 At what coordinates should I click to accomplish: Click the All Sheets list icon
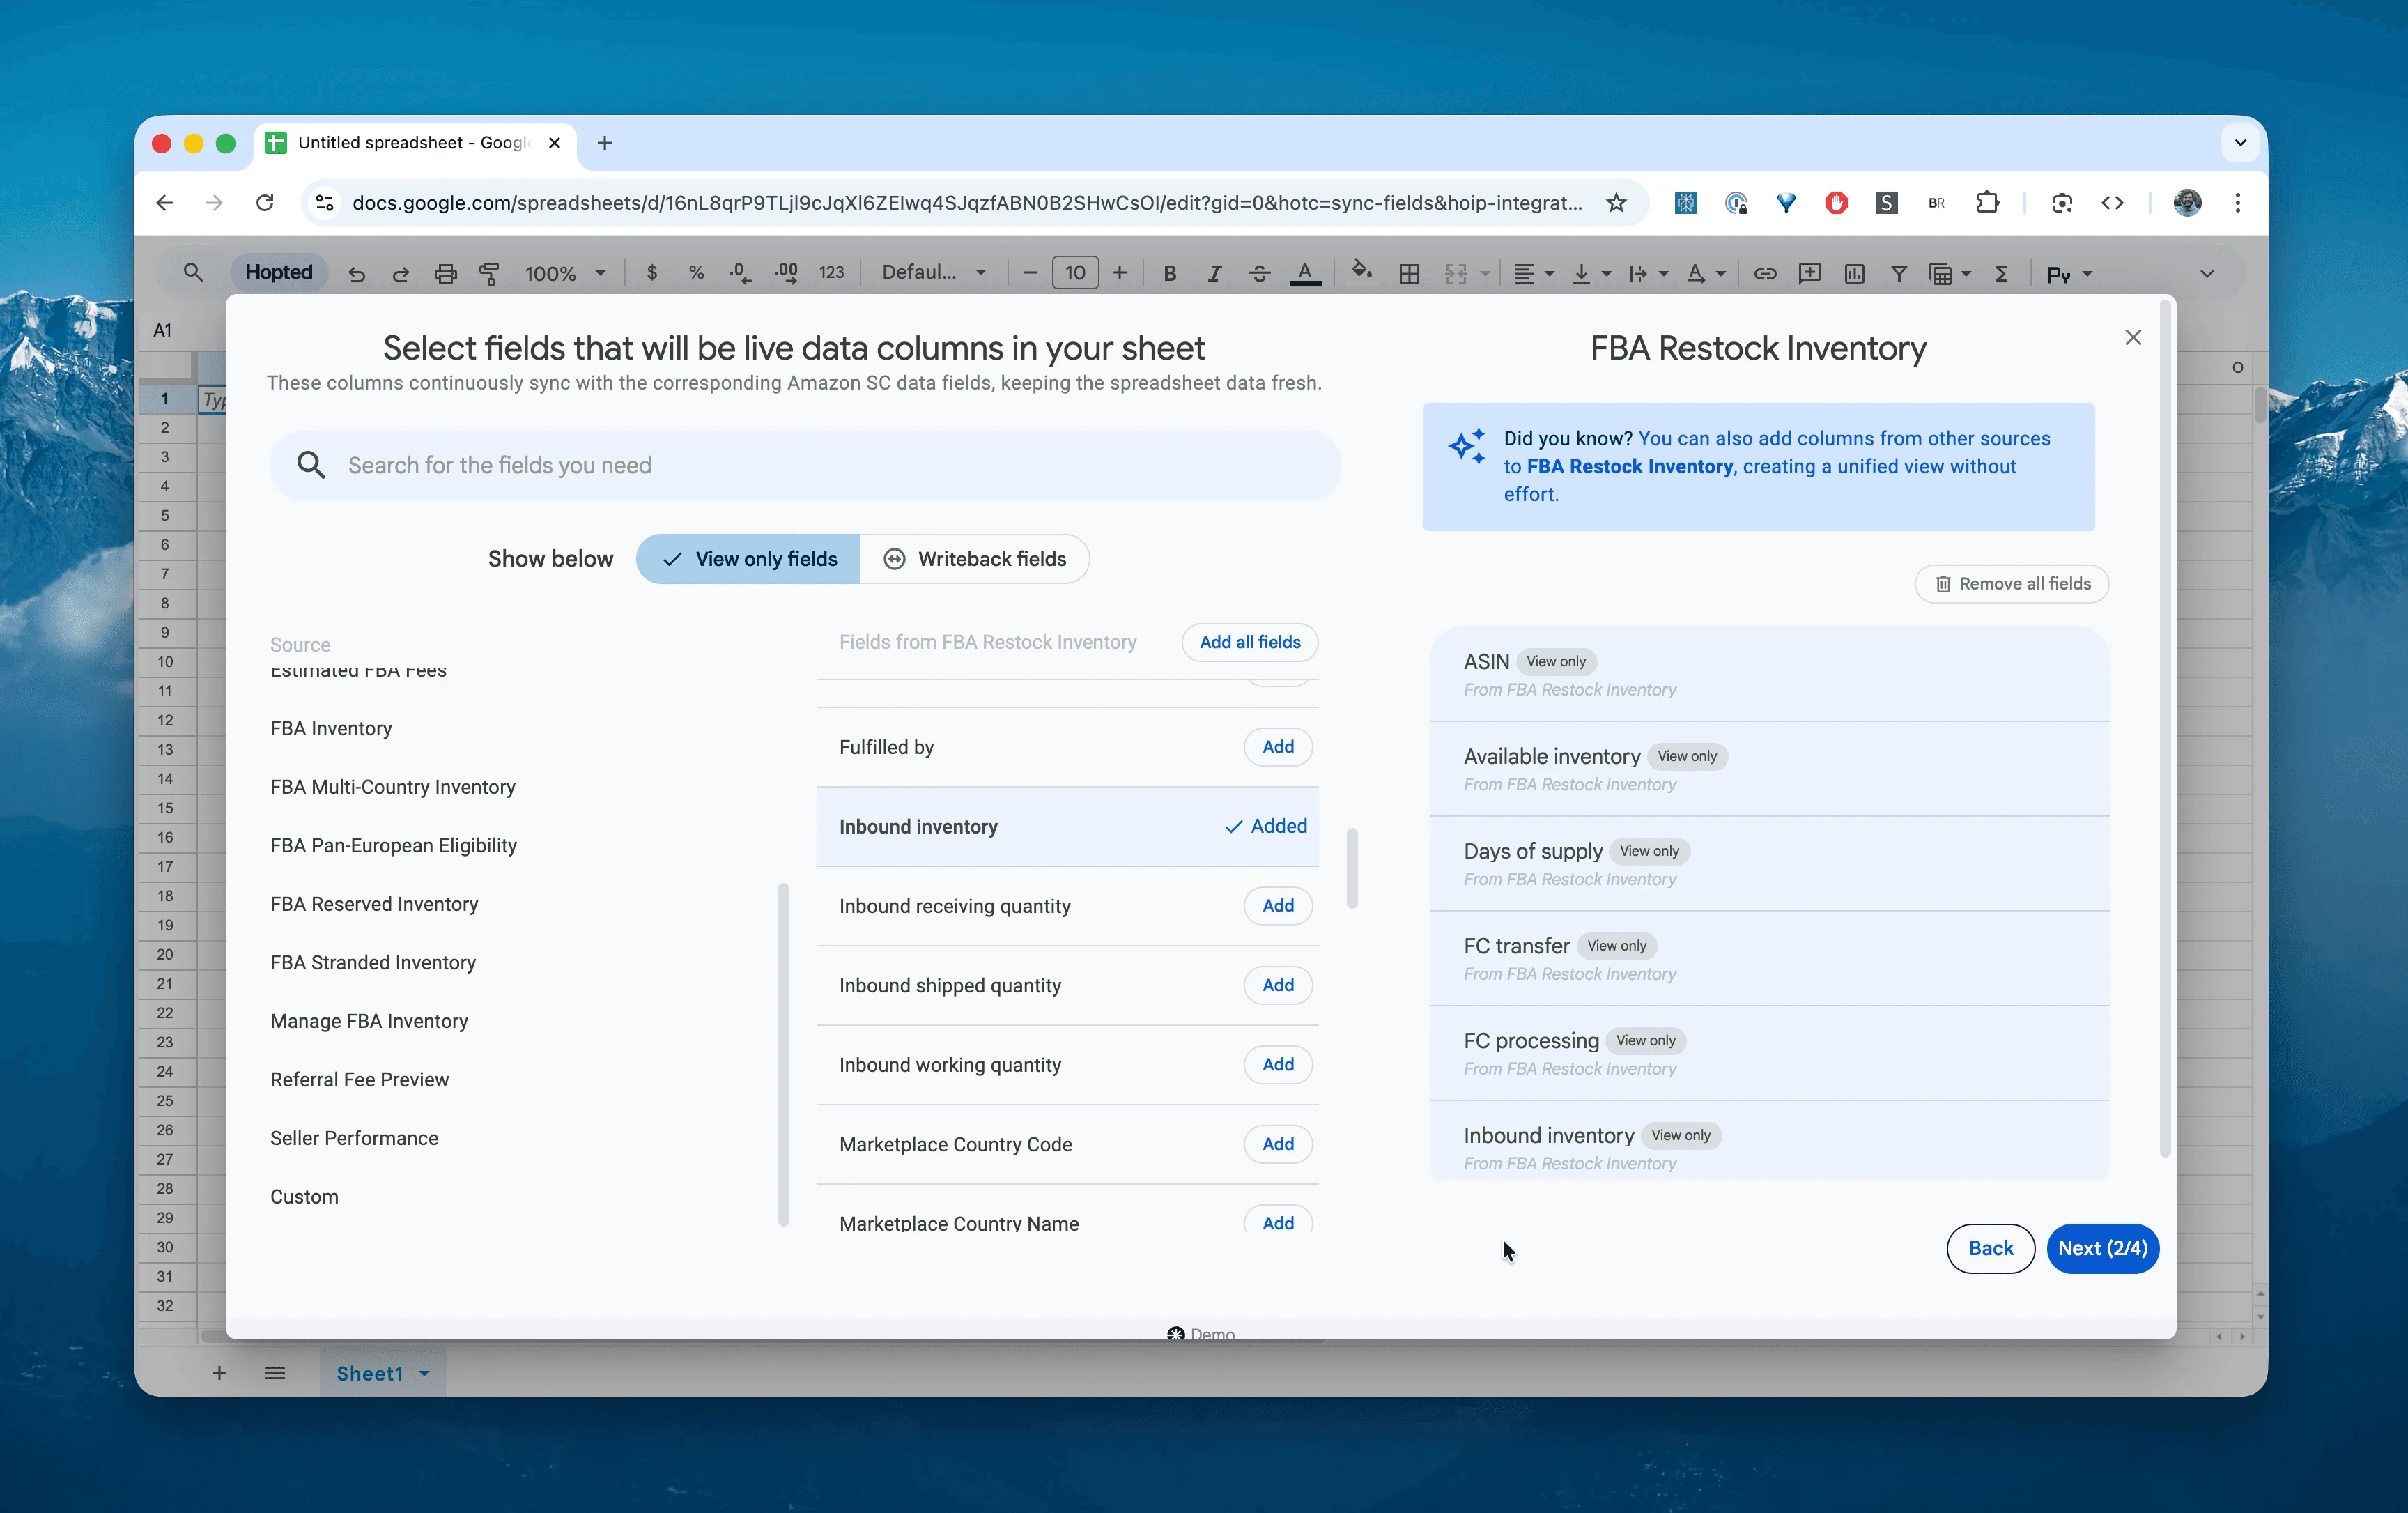point(275,1373)
